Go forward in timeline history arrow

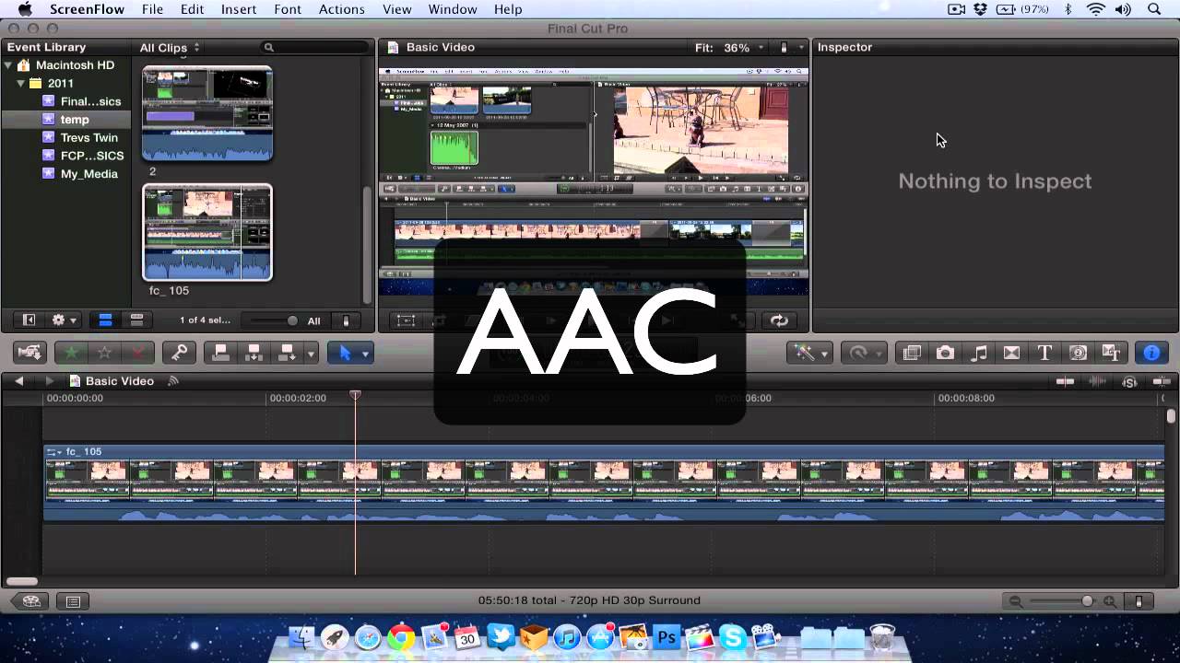pyautogui.click(x=49, y=381)
